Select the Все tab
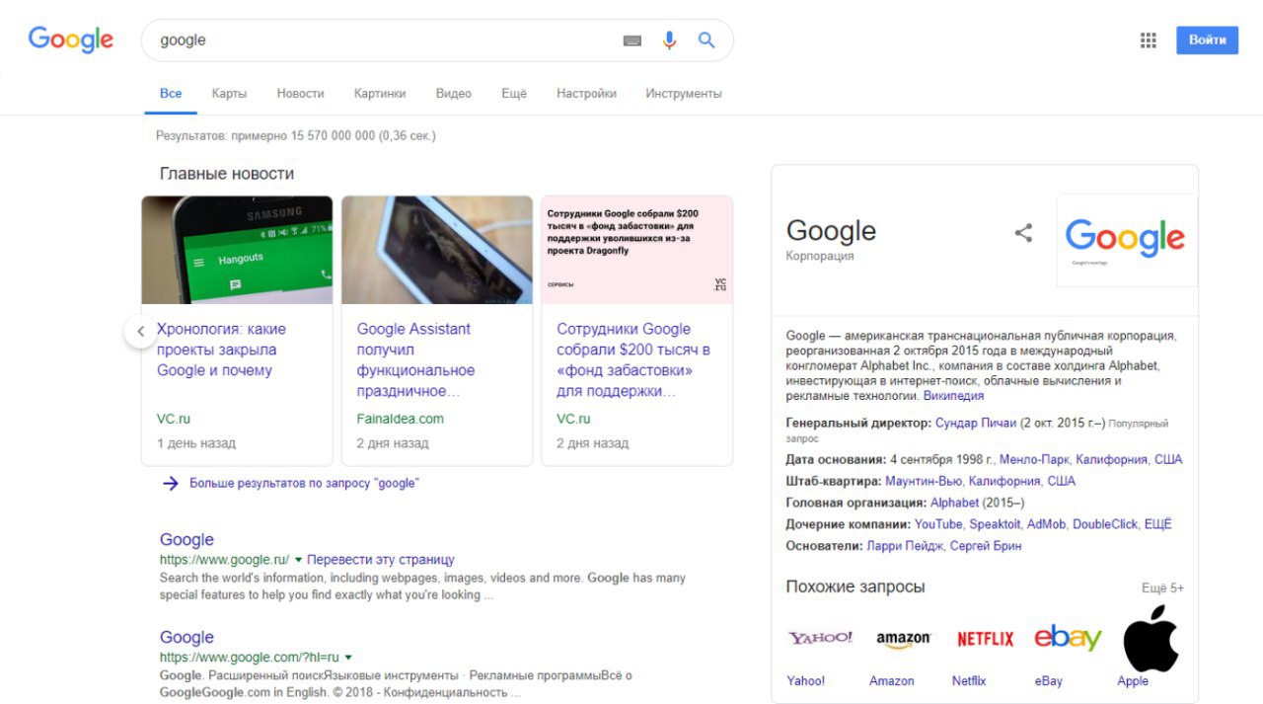The height and width of the screenshot is (704, 1263). coord(171,94)
